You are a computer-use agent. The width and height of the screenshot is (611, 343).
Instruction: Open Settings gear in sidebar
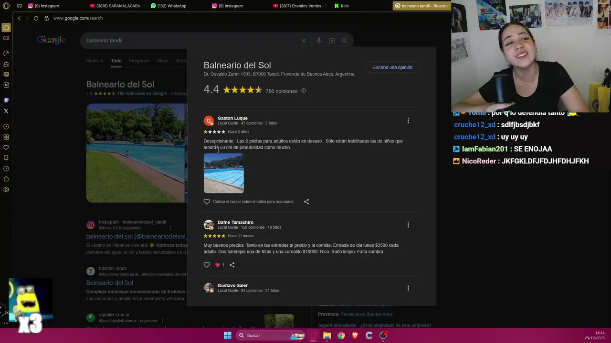tap(6, 190)
